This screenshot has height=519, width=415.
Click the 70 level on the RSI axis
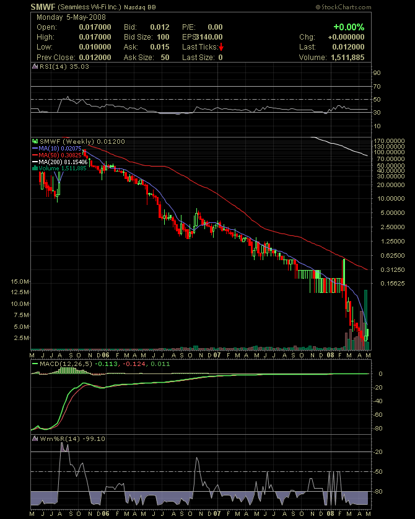pyautogui.click(x=377, y=86)
